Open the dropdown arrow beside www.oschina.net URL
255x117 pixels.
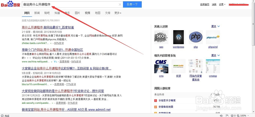click(x=52, y=62)
